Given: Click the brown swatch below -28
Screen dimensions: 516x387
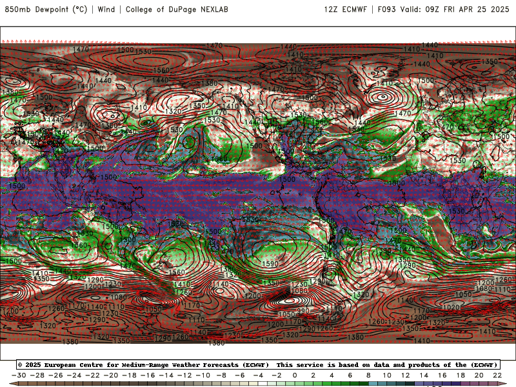Looking at the screenshot, I should coord(42,384).
